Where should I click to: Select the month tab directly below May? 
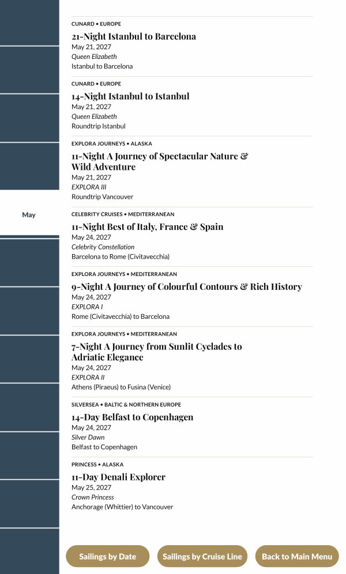point(29,262)
